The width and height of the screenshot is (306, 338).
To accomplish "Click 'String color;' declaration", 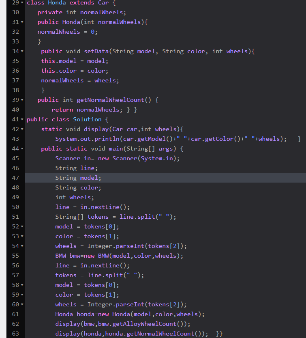I will coord(78,187).
